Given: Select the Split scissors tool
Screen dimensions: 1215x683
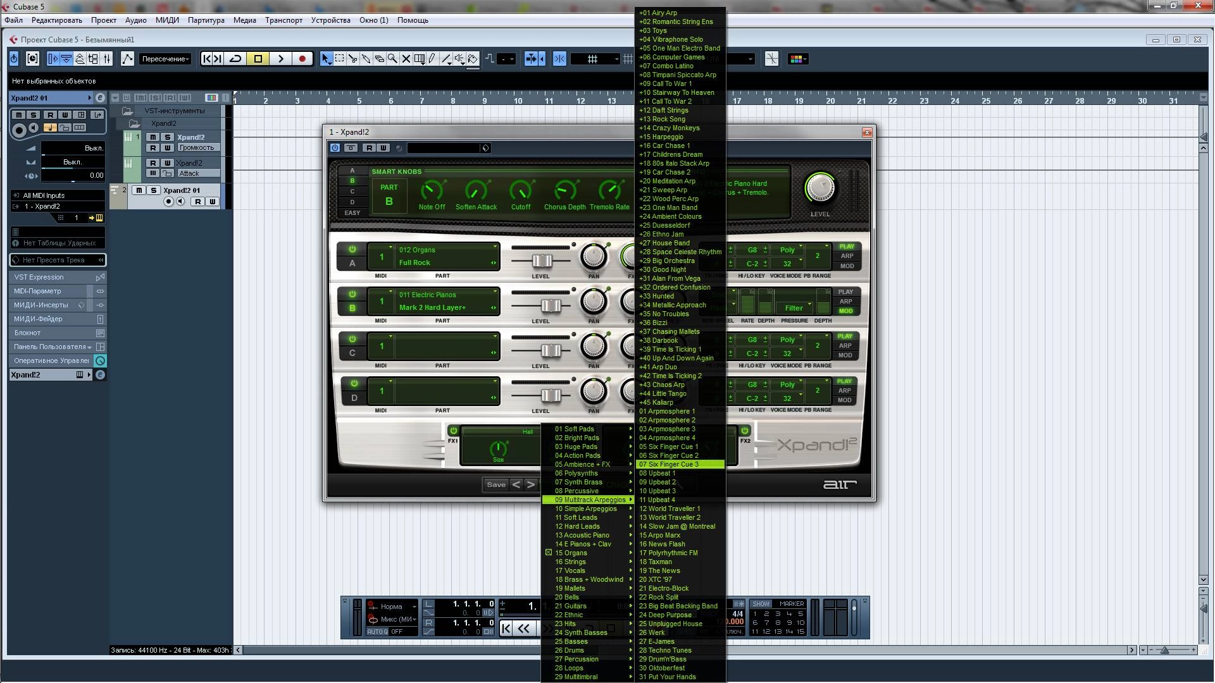Looking at the screenshot, I should tap(353, 59).
